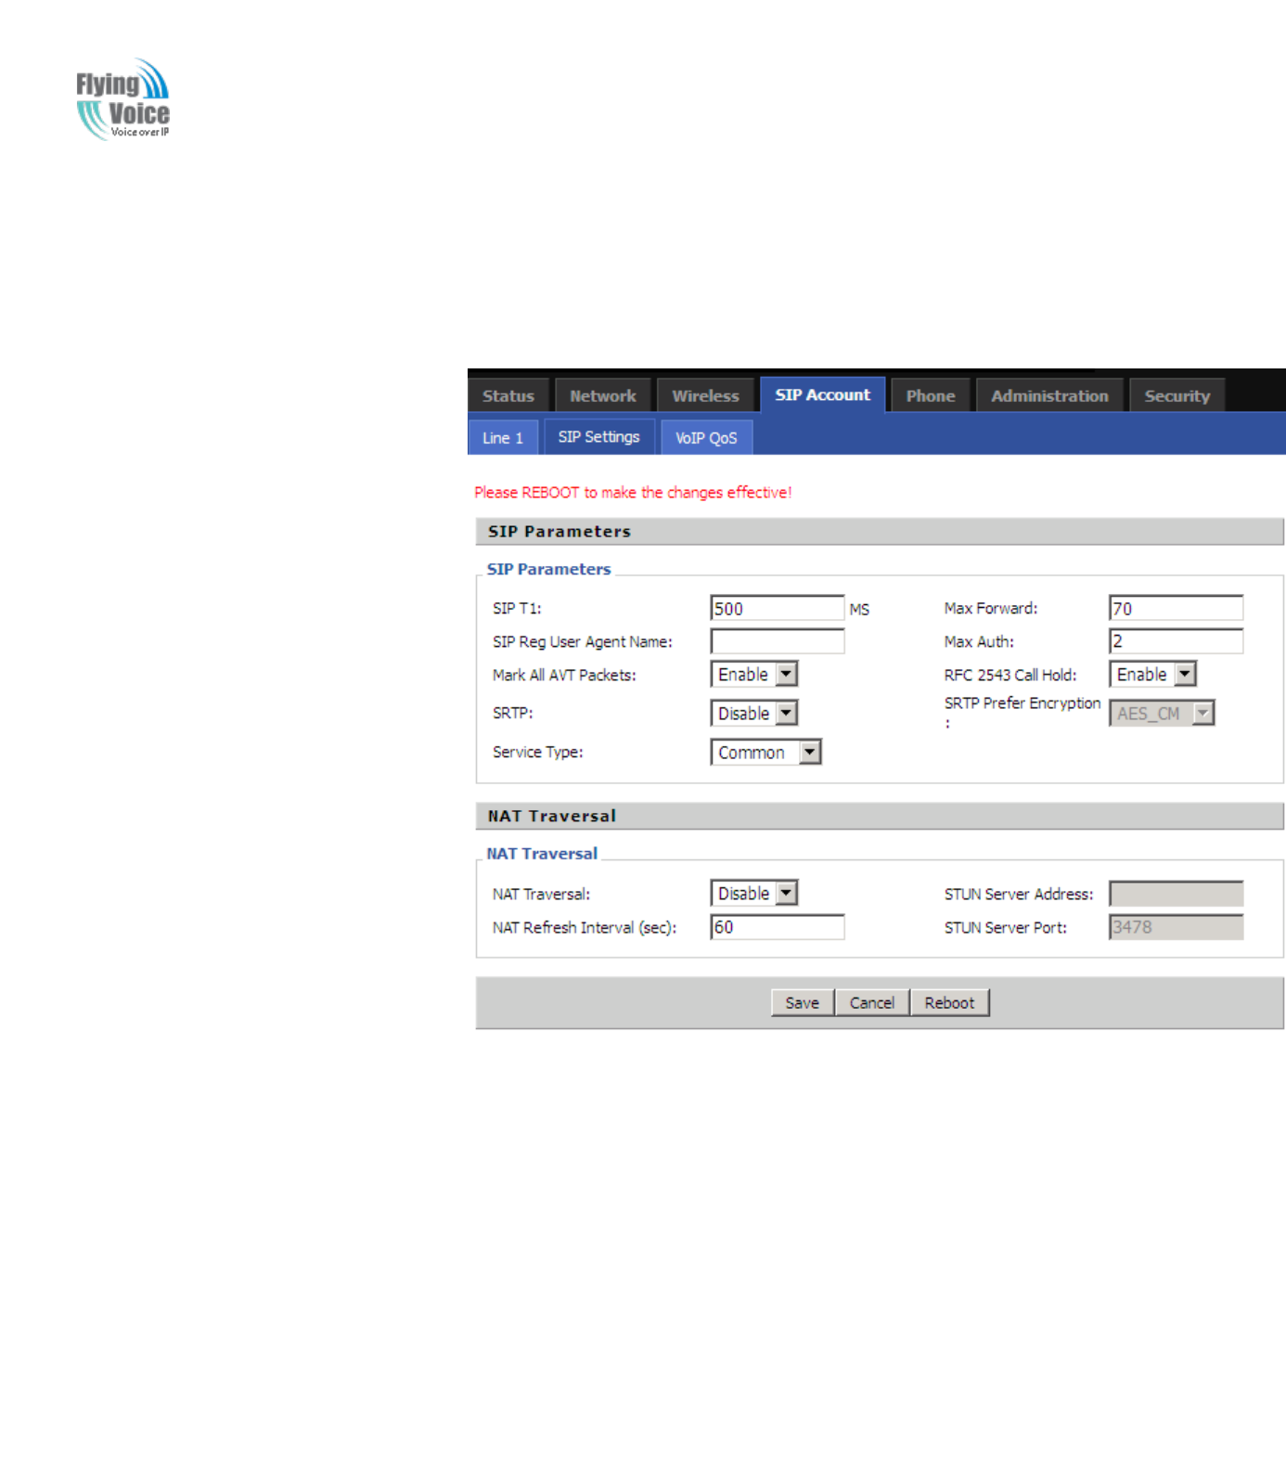Click the Max Forward input field
Viewport: 1286px width, 1470px height.
pos(1176,608)
